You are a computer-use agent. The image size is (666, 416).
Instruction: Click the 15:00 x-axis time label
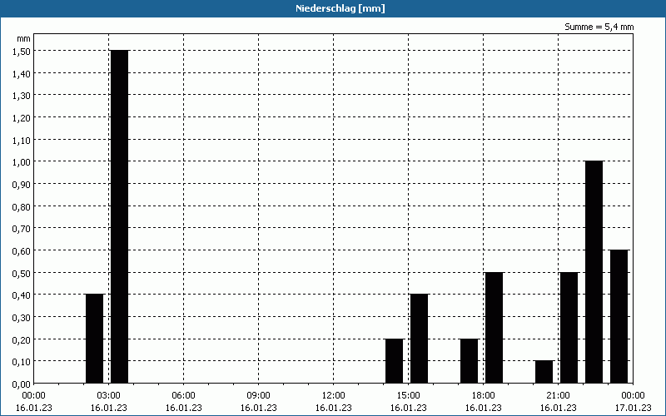(409, 396)
